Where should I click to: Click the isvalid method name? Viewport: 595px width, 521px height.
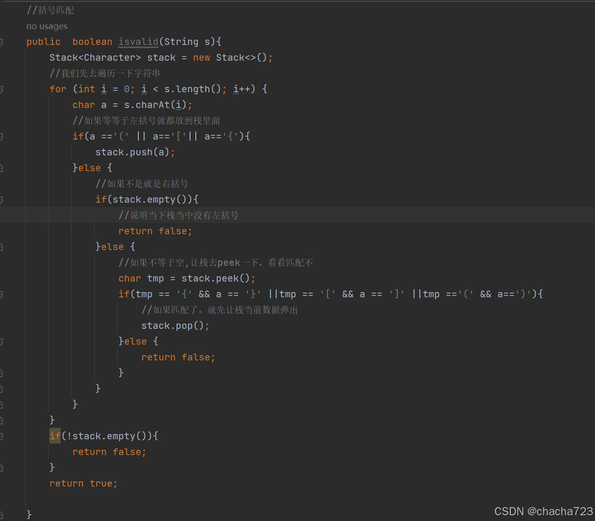[x=138, y=42]
